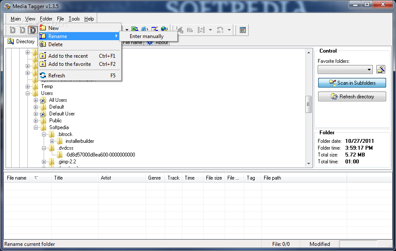Click the greyed 'ab c' replace toolbar icon
Viewport: 396px width, 251px height.
coord(220,30)
